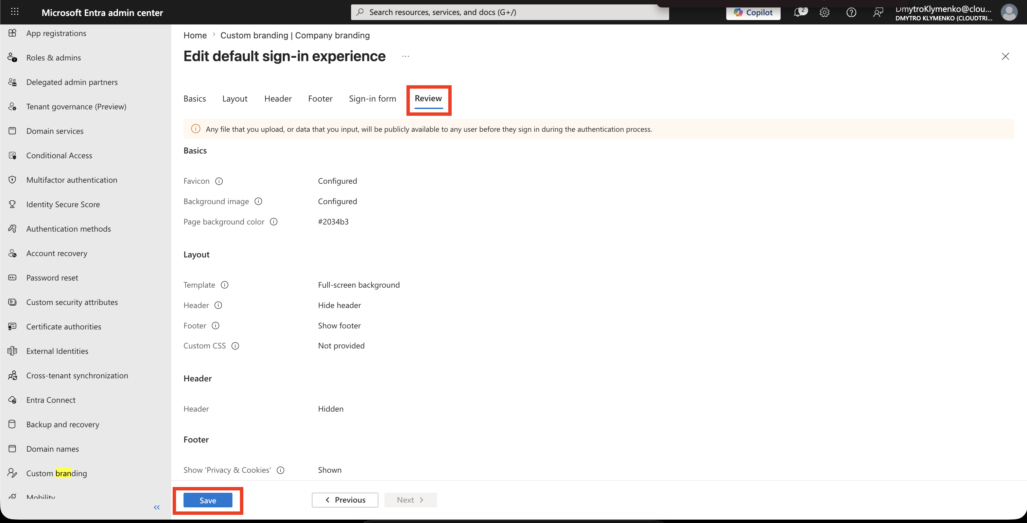Image resolution: width=1027 pixels, height=523 pixels.
Task: Collapse the sidebar with double chevron
Action: click(x=157, y=507)
